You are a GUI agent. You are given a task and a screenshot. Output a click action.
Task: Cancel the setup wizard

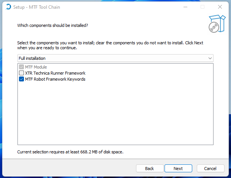tap(210, 169)
